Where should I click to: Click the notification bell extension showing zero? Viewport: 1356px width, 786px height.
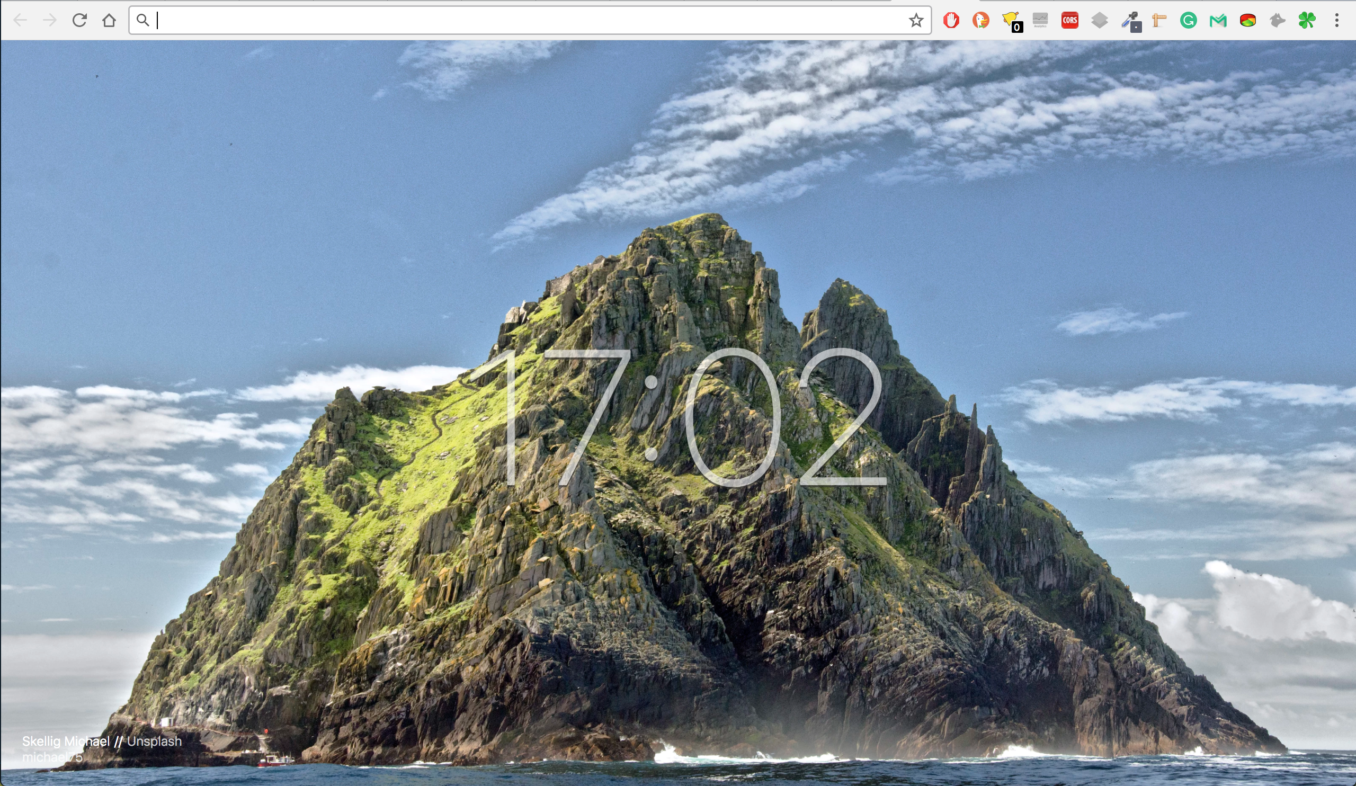click(x=1012, y=20)
